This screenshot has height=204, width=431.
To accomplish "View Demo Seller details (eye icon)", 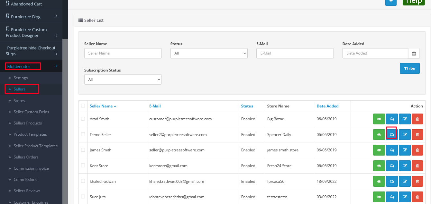I will pos(379,135).
